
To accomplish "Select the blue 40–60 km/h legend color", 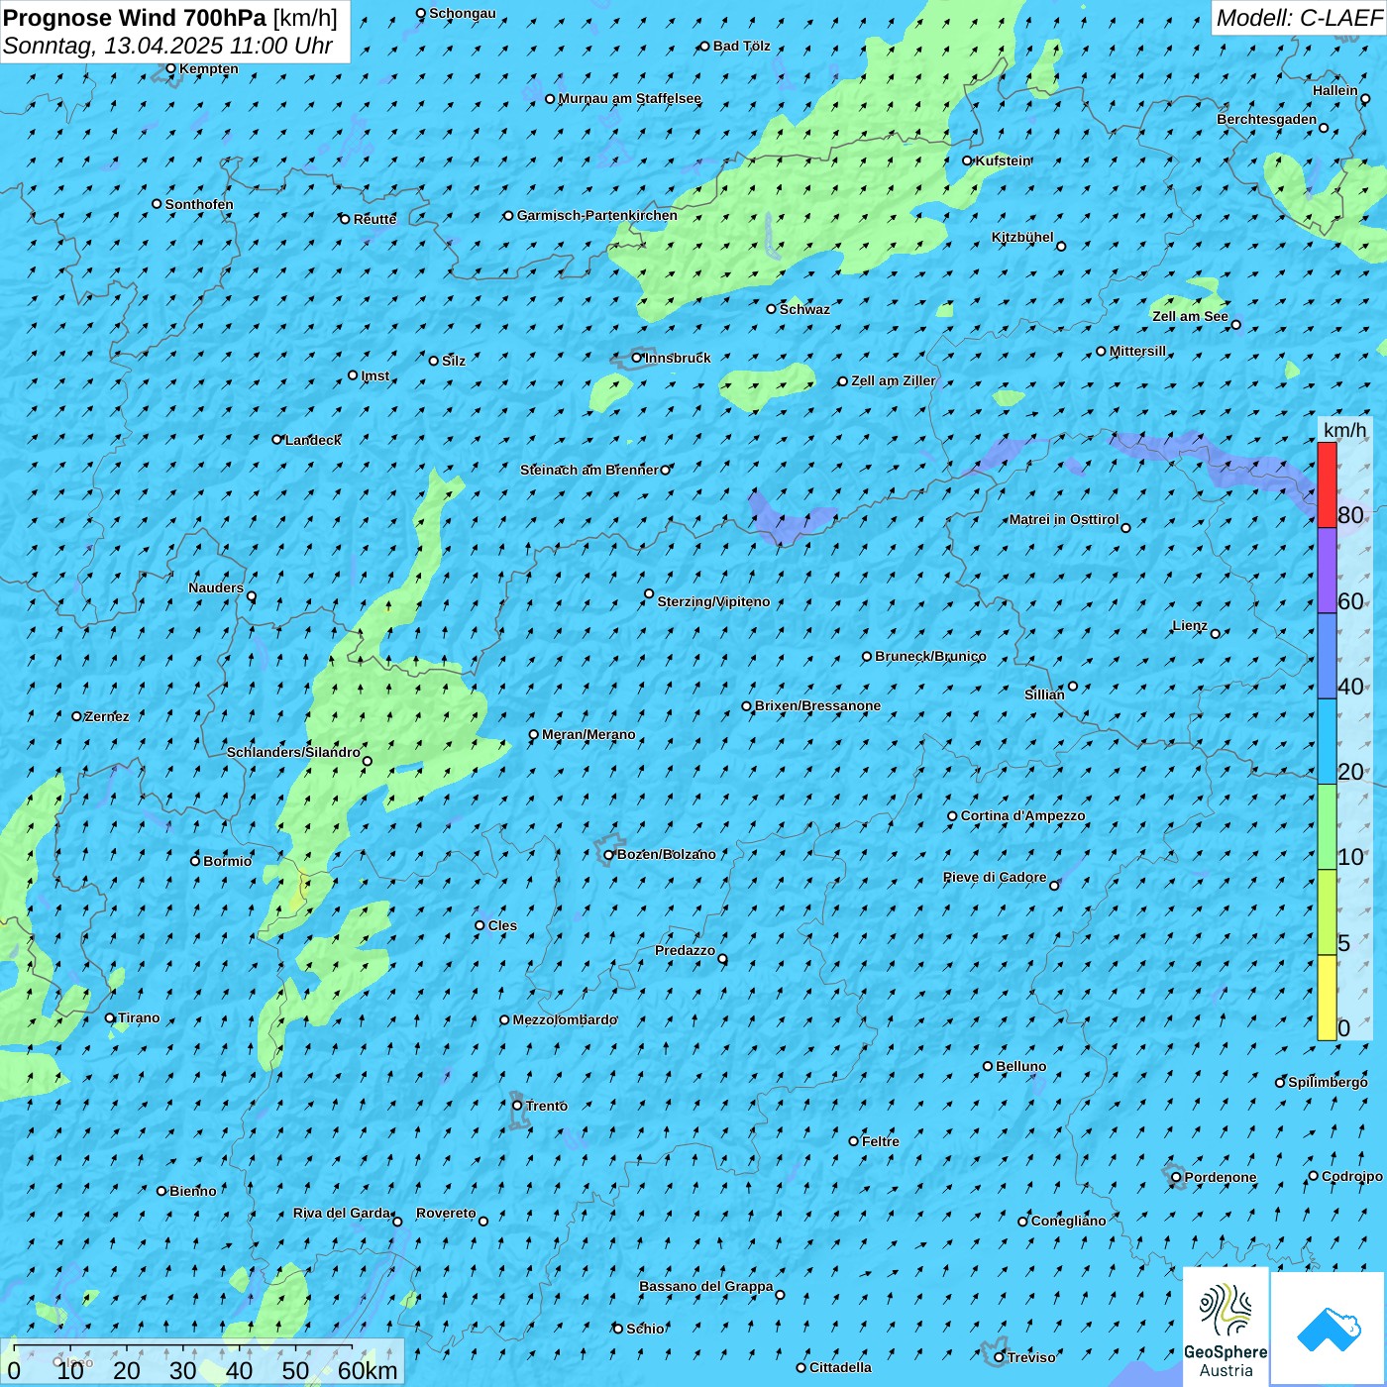I will click(1327, 656).
